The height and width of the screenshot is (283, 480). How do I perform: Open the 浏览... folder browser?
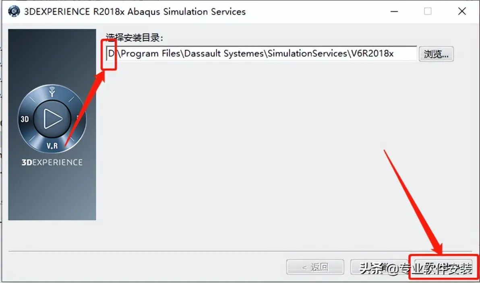pyautogui.click(x=436, y=54)
